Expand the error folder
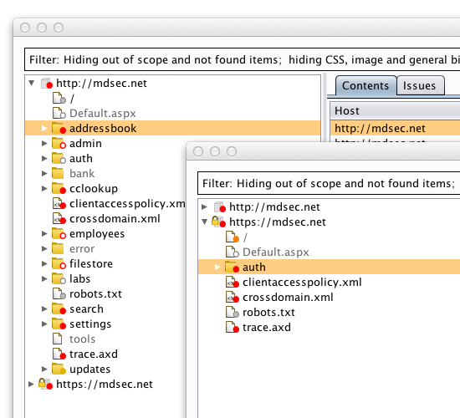Image resolution: width=460 pixels, height=418 pixels. (44, 248)
